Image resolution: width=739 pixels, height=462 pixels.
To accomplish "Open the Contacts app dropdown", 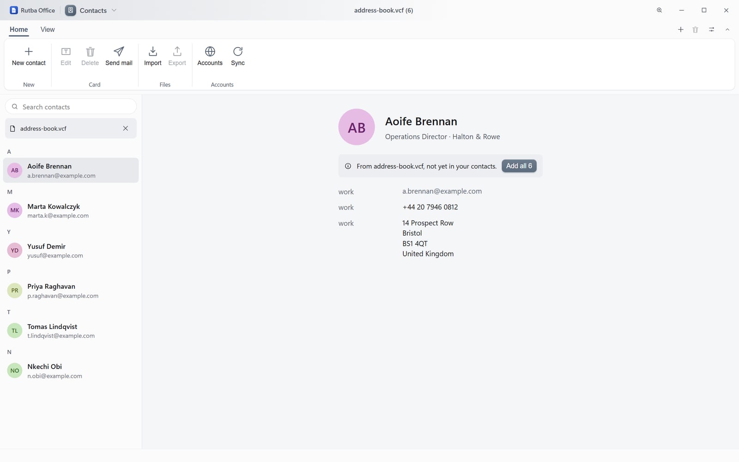I will (91, 10).
